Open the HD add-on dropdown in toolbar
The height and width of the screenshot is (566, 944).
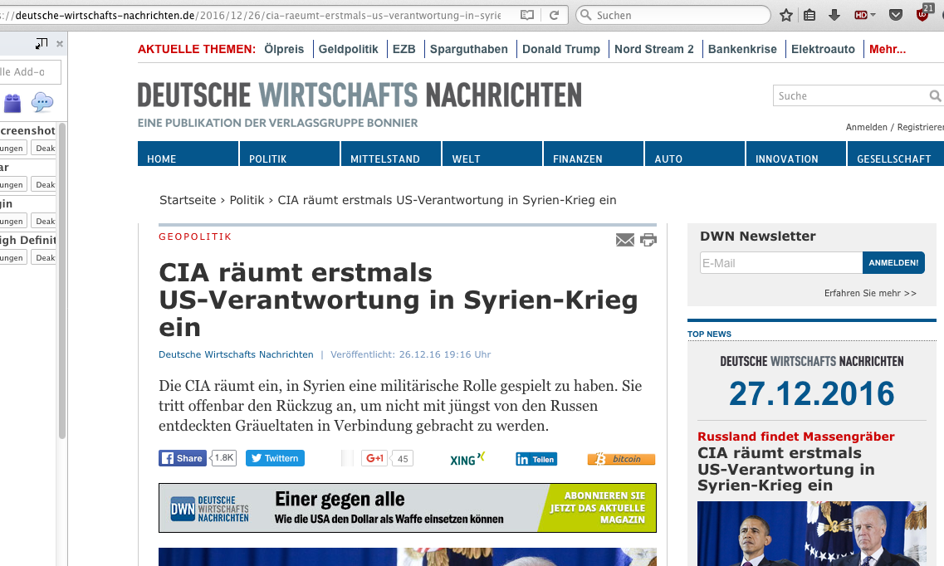click(x=864, y=15)
